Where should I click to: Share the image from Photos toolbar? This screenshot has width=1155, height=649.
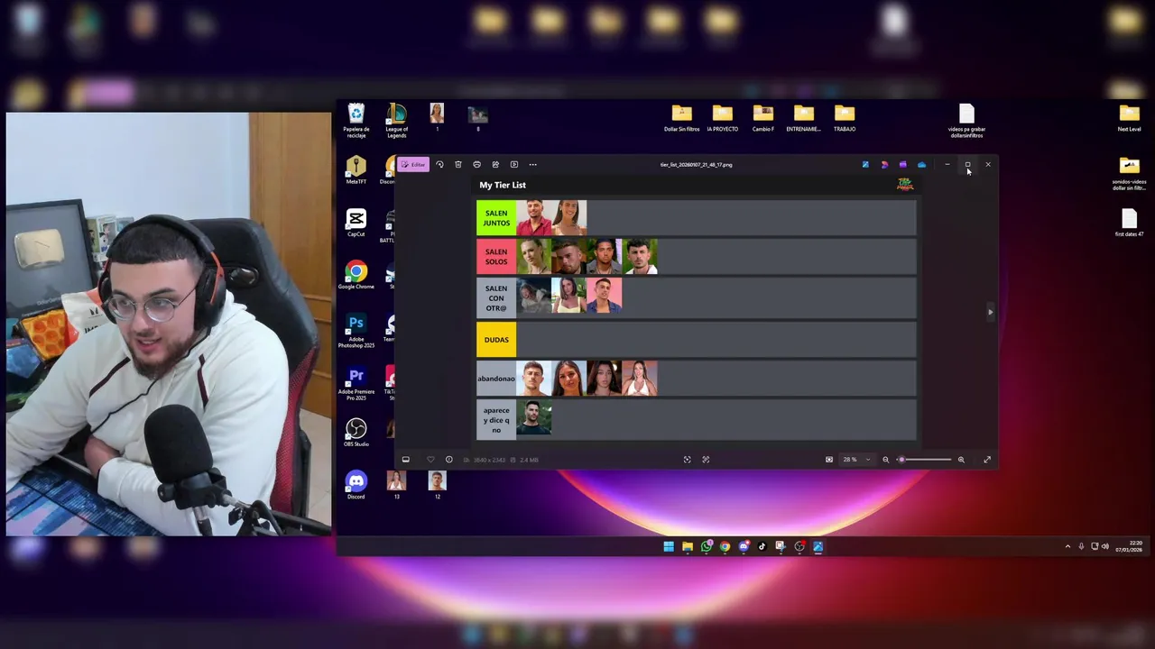coord(495,165)
